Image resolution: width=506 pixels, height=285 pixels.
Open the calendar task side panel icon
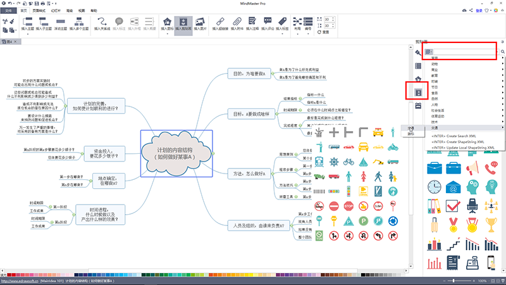click(x=418, y=106)
